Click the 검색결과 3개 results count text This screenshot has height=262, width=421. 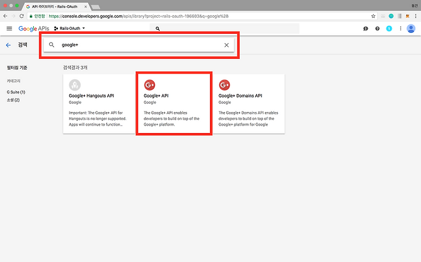tap(75, 68)
